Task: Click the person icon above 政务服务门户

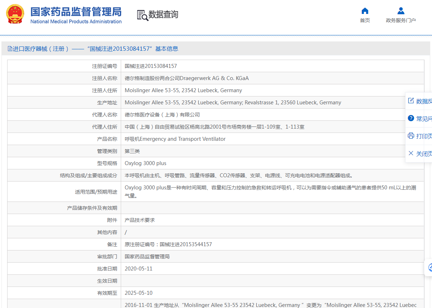Action: 401,11
